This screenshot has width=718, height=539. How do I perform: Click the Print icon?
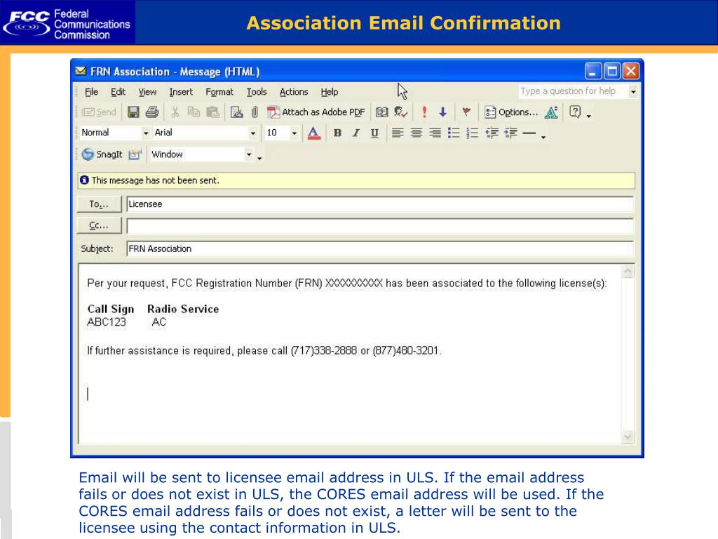152,112
